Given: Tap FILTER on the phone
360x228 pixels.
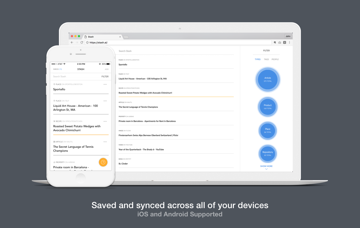Looking at the screenshot, I should tap(105, 76).
